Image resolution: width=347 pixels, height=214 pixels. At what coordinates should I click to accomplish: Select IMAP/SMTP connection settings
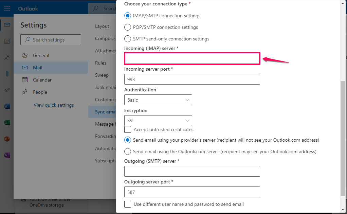(x=128, y=16)
